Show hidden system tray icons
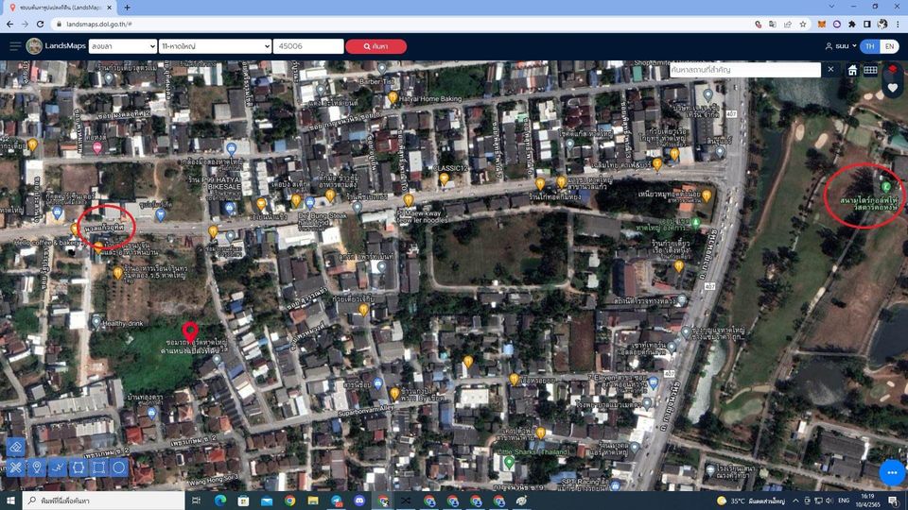Screen dimensions: 908x510 click(x=795, y=501)
